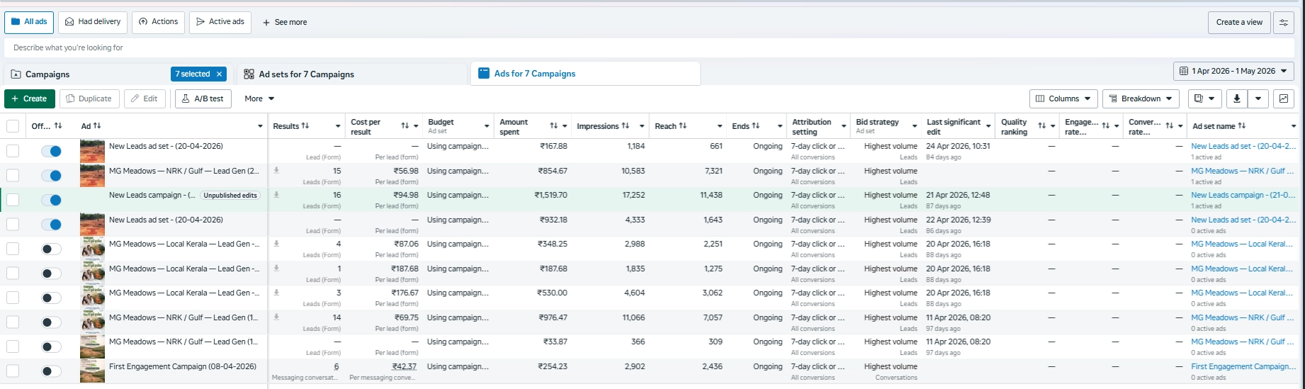Select Ads for 7 Campaigns tab
Viewport: 1305px width, 389px height.
pos(585,74)
